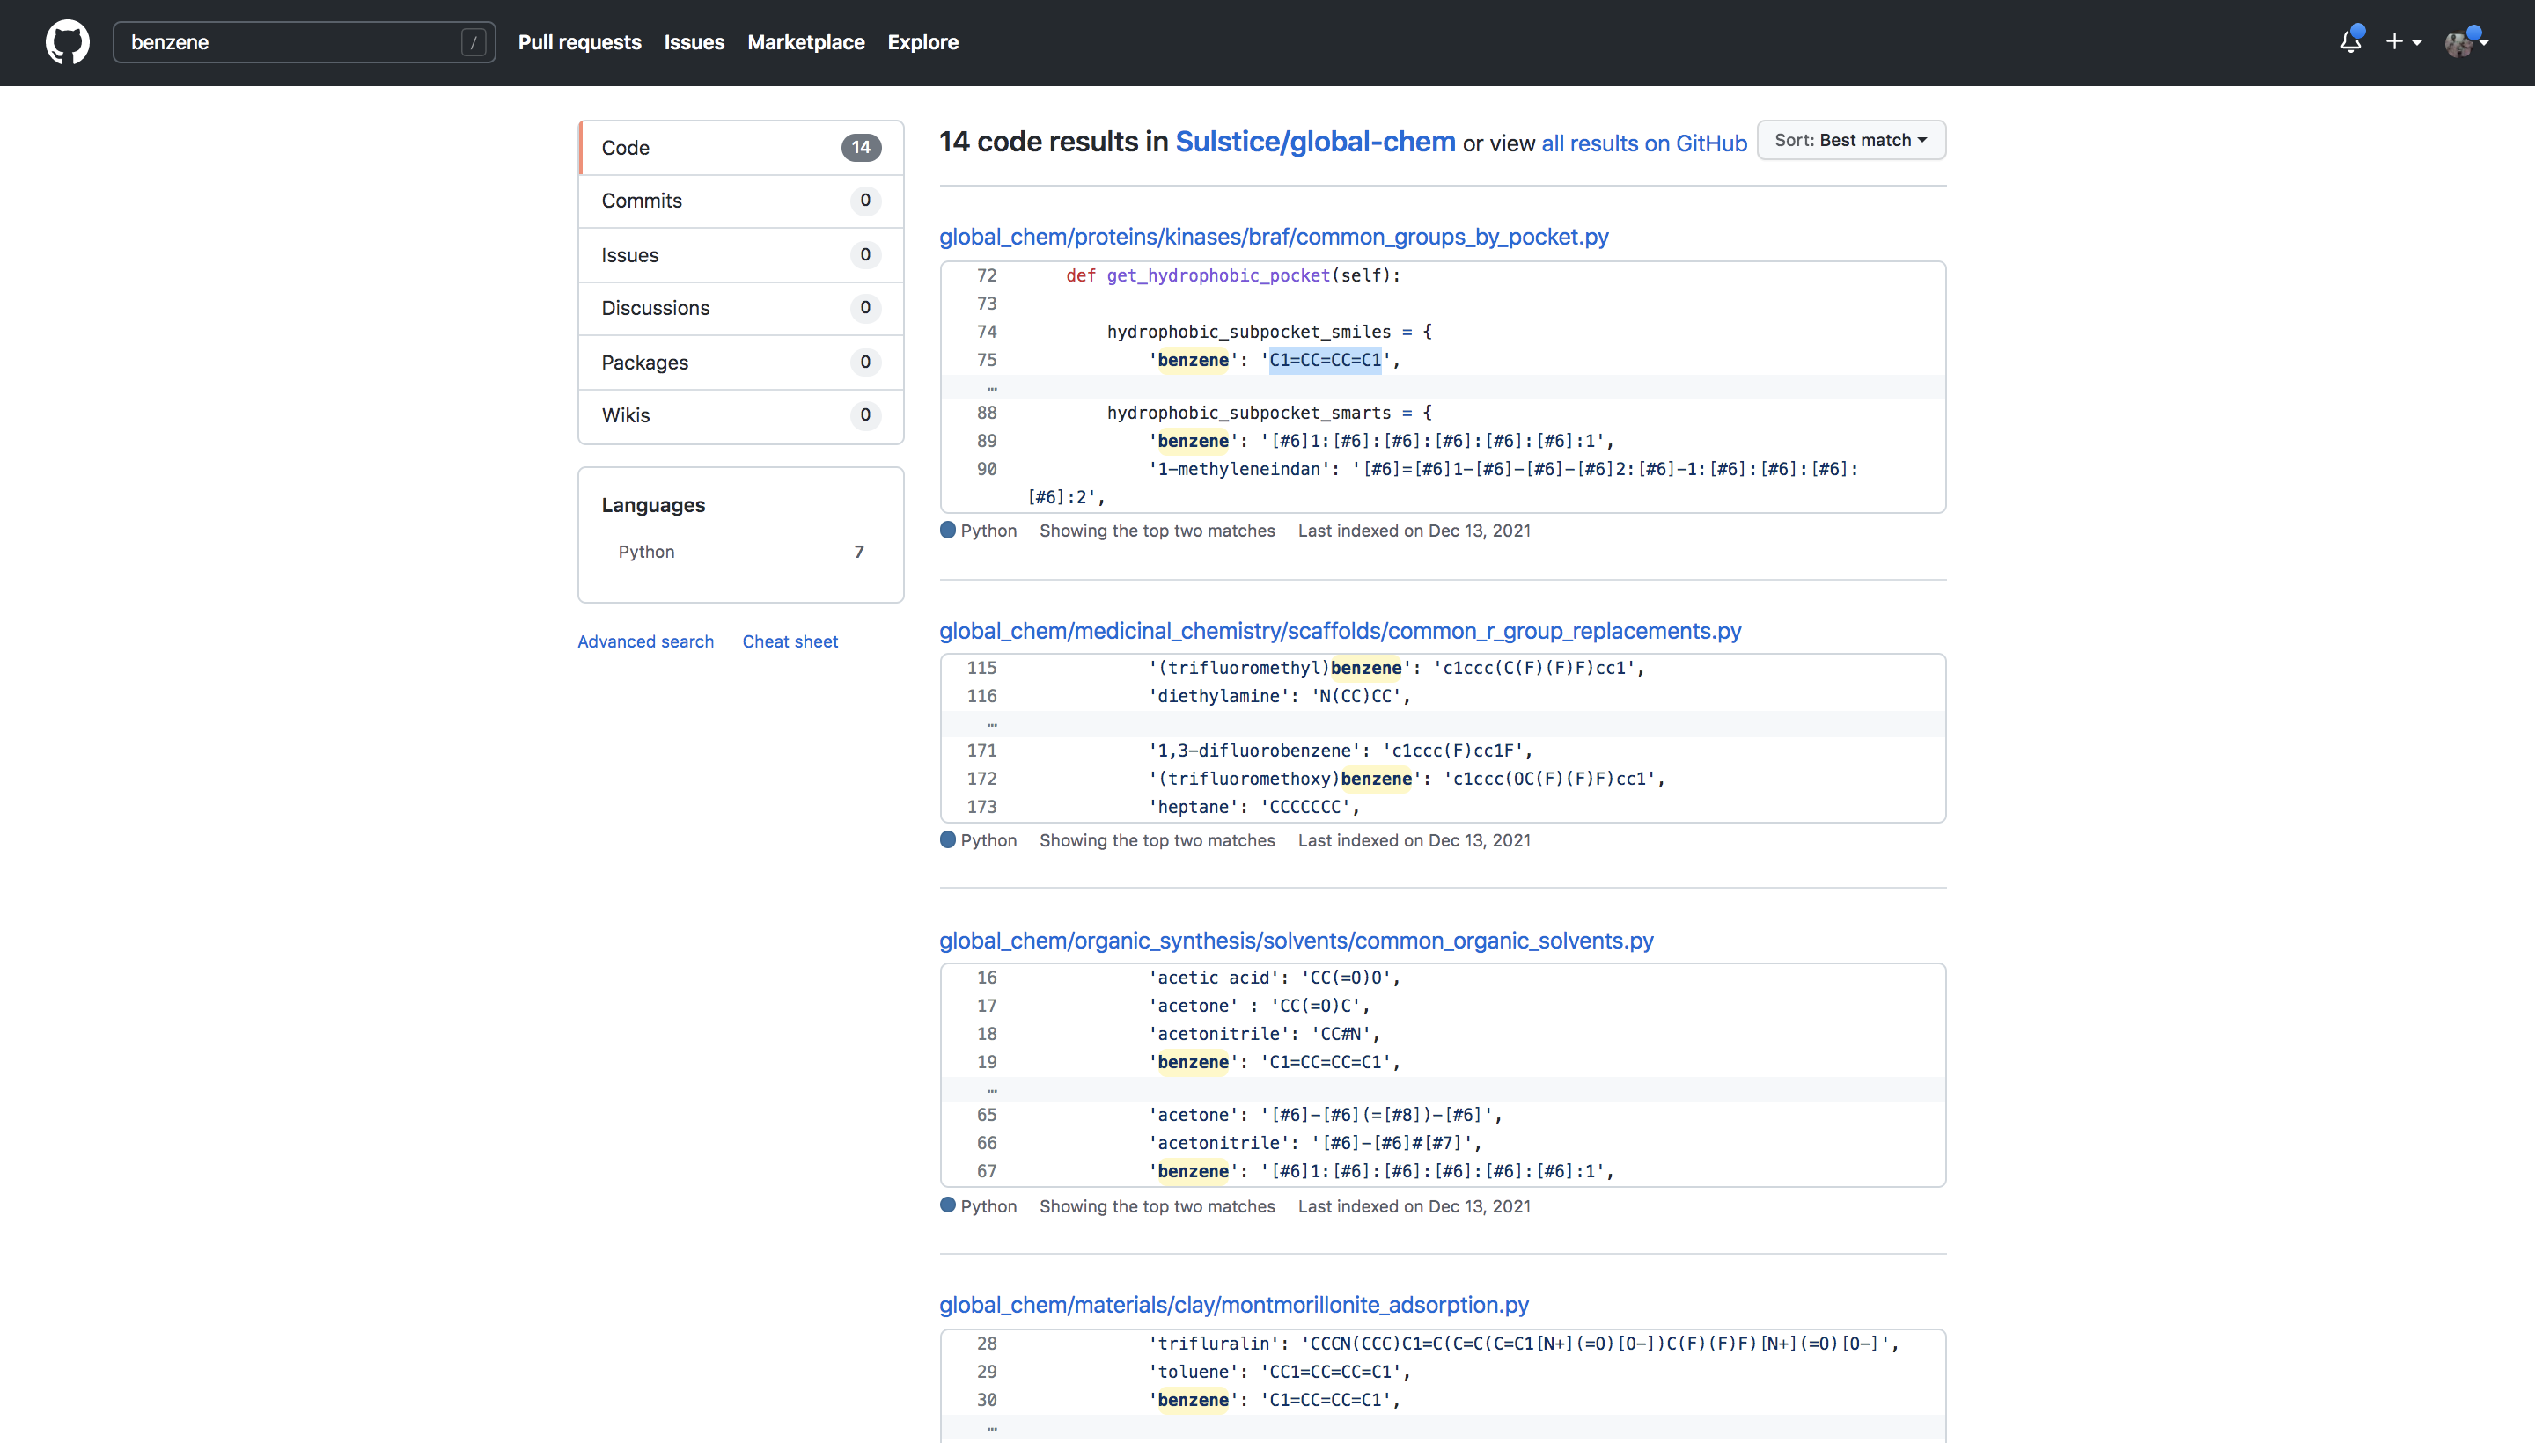This screenshot has width=2535, height=1443.
Task: Expand hidden lines ellipsis after line 75
Action: pos(991,387)
